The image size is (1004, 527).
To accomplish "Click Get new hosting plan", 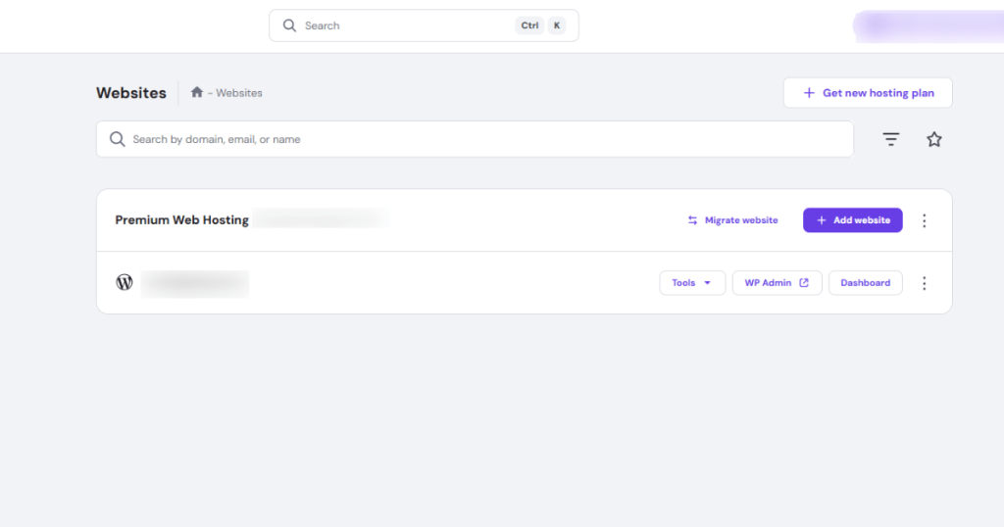I will 868,93.
